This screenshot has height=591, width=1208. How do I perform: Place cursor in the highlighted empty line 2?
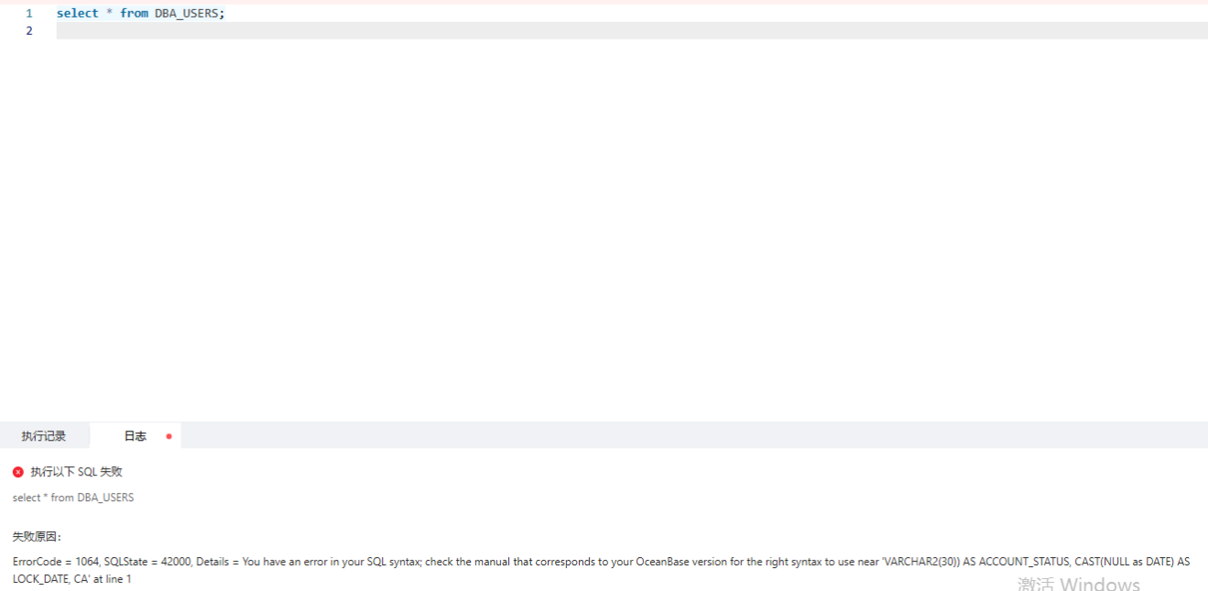click(x=632, y=31)
